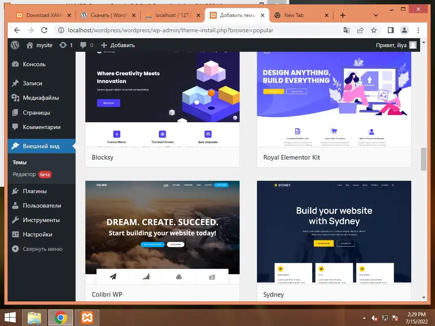Open Плагины plugins menu
Screen dimensions: 435x326
[42, 191]
